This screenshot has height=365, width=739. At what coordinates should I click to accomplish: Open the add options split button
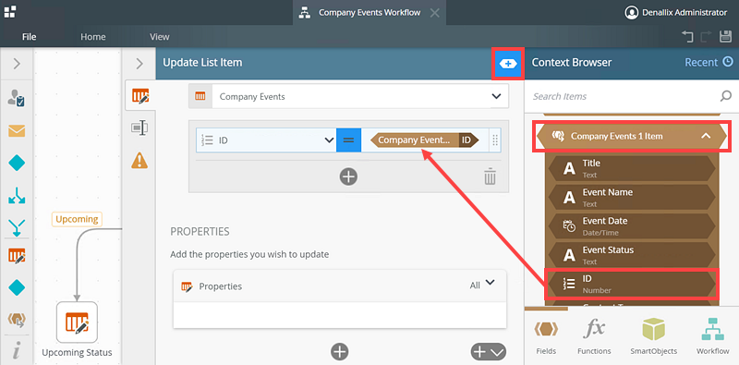pos(488,352)
